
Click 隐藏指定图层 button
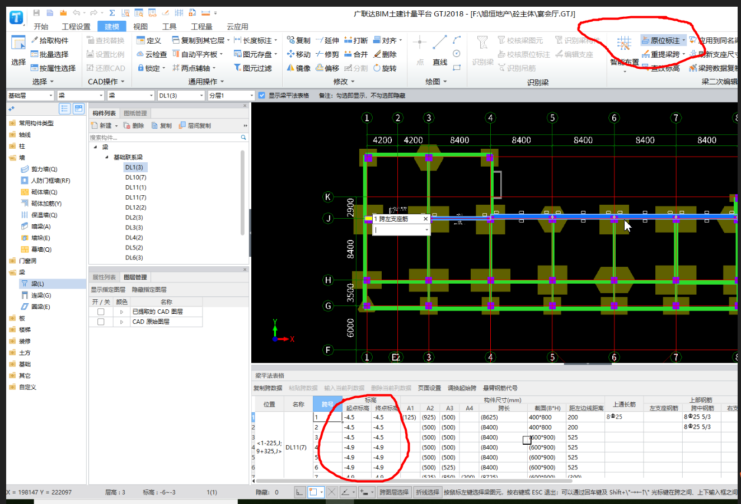(x=149, y=290)
